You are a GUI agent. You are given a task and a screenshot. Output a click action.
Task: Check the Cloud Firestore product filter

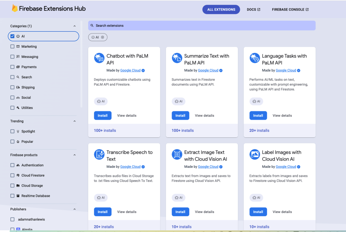13,176
